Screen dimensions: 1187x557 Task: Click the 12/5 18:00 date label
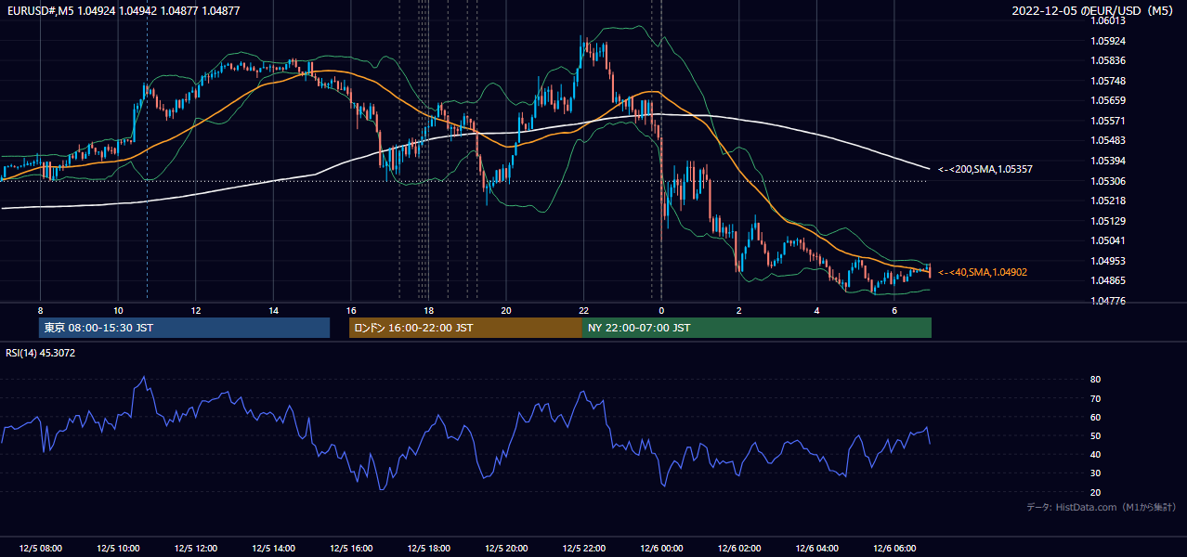428,549
